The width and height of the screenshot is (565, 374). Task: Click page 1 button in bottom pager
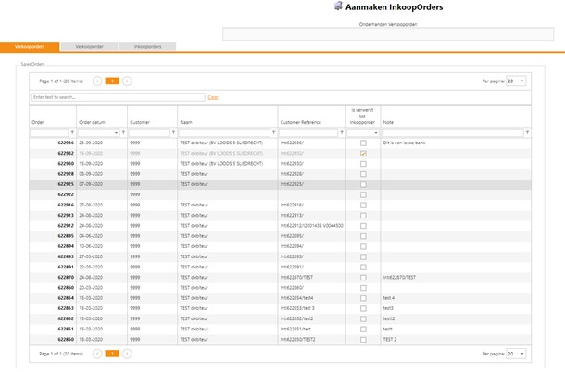[112, 354]
